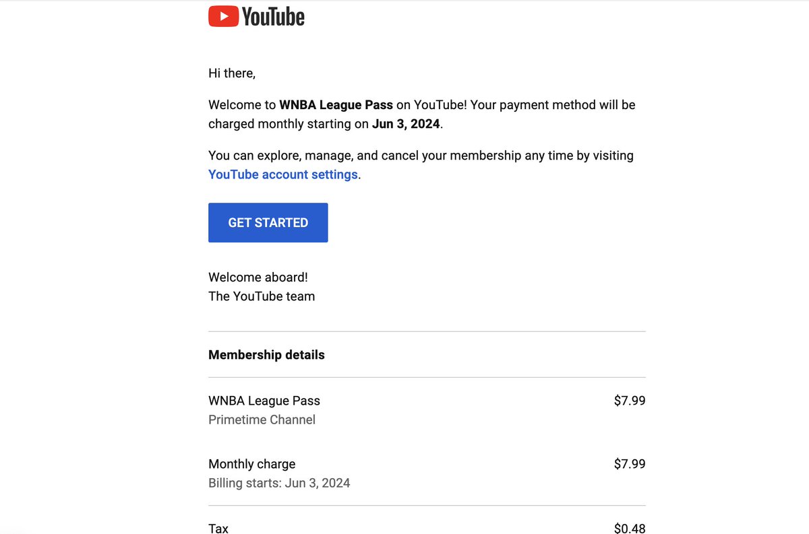This screenshot has height=534, width=809.
Task: Click the $0.48 tax amount
Action: pyautogui.click(x=630, y=529)
